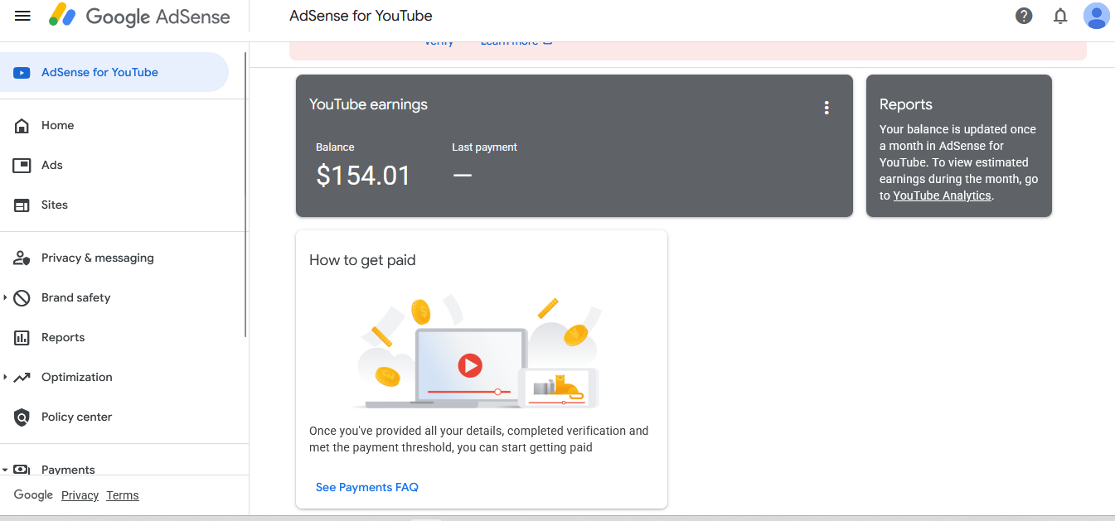Open Reports label in sidebar
Viewport: 1115px width, 521px height.
point(63,337)
